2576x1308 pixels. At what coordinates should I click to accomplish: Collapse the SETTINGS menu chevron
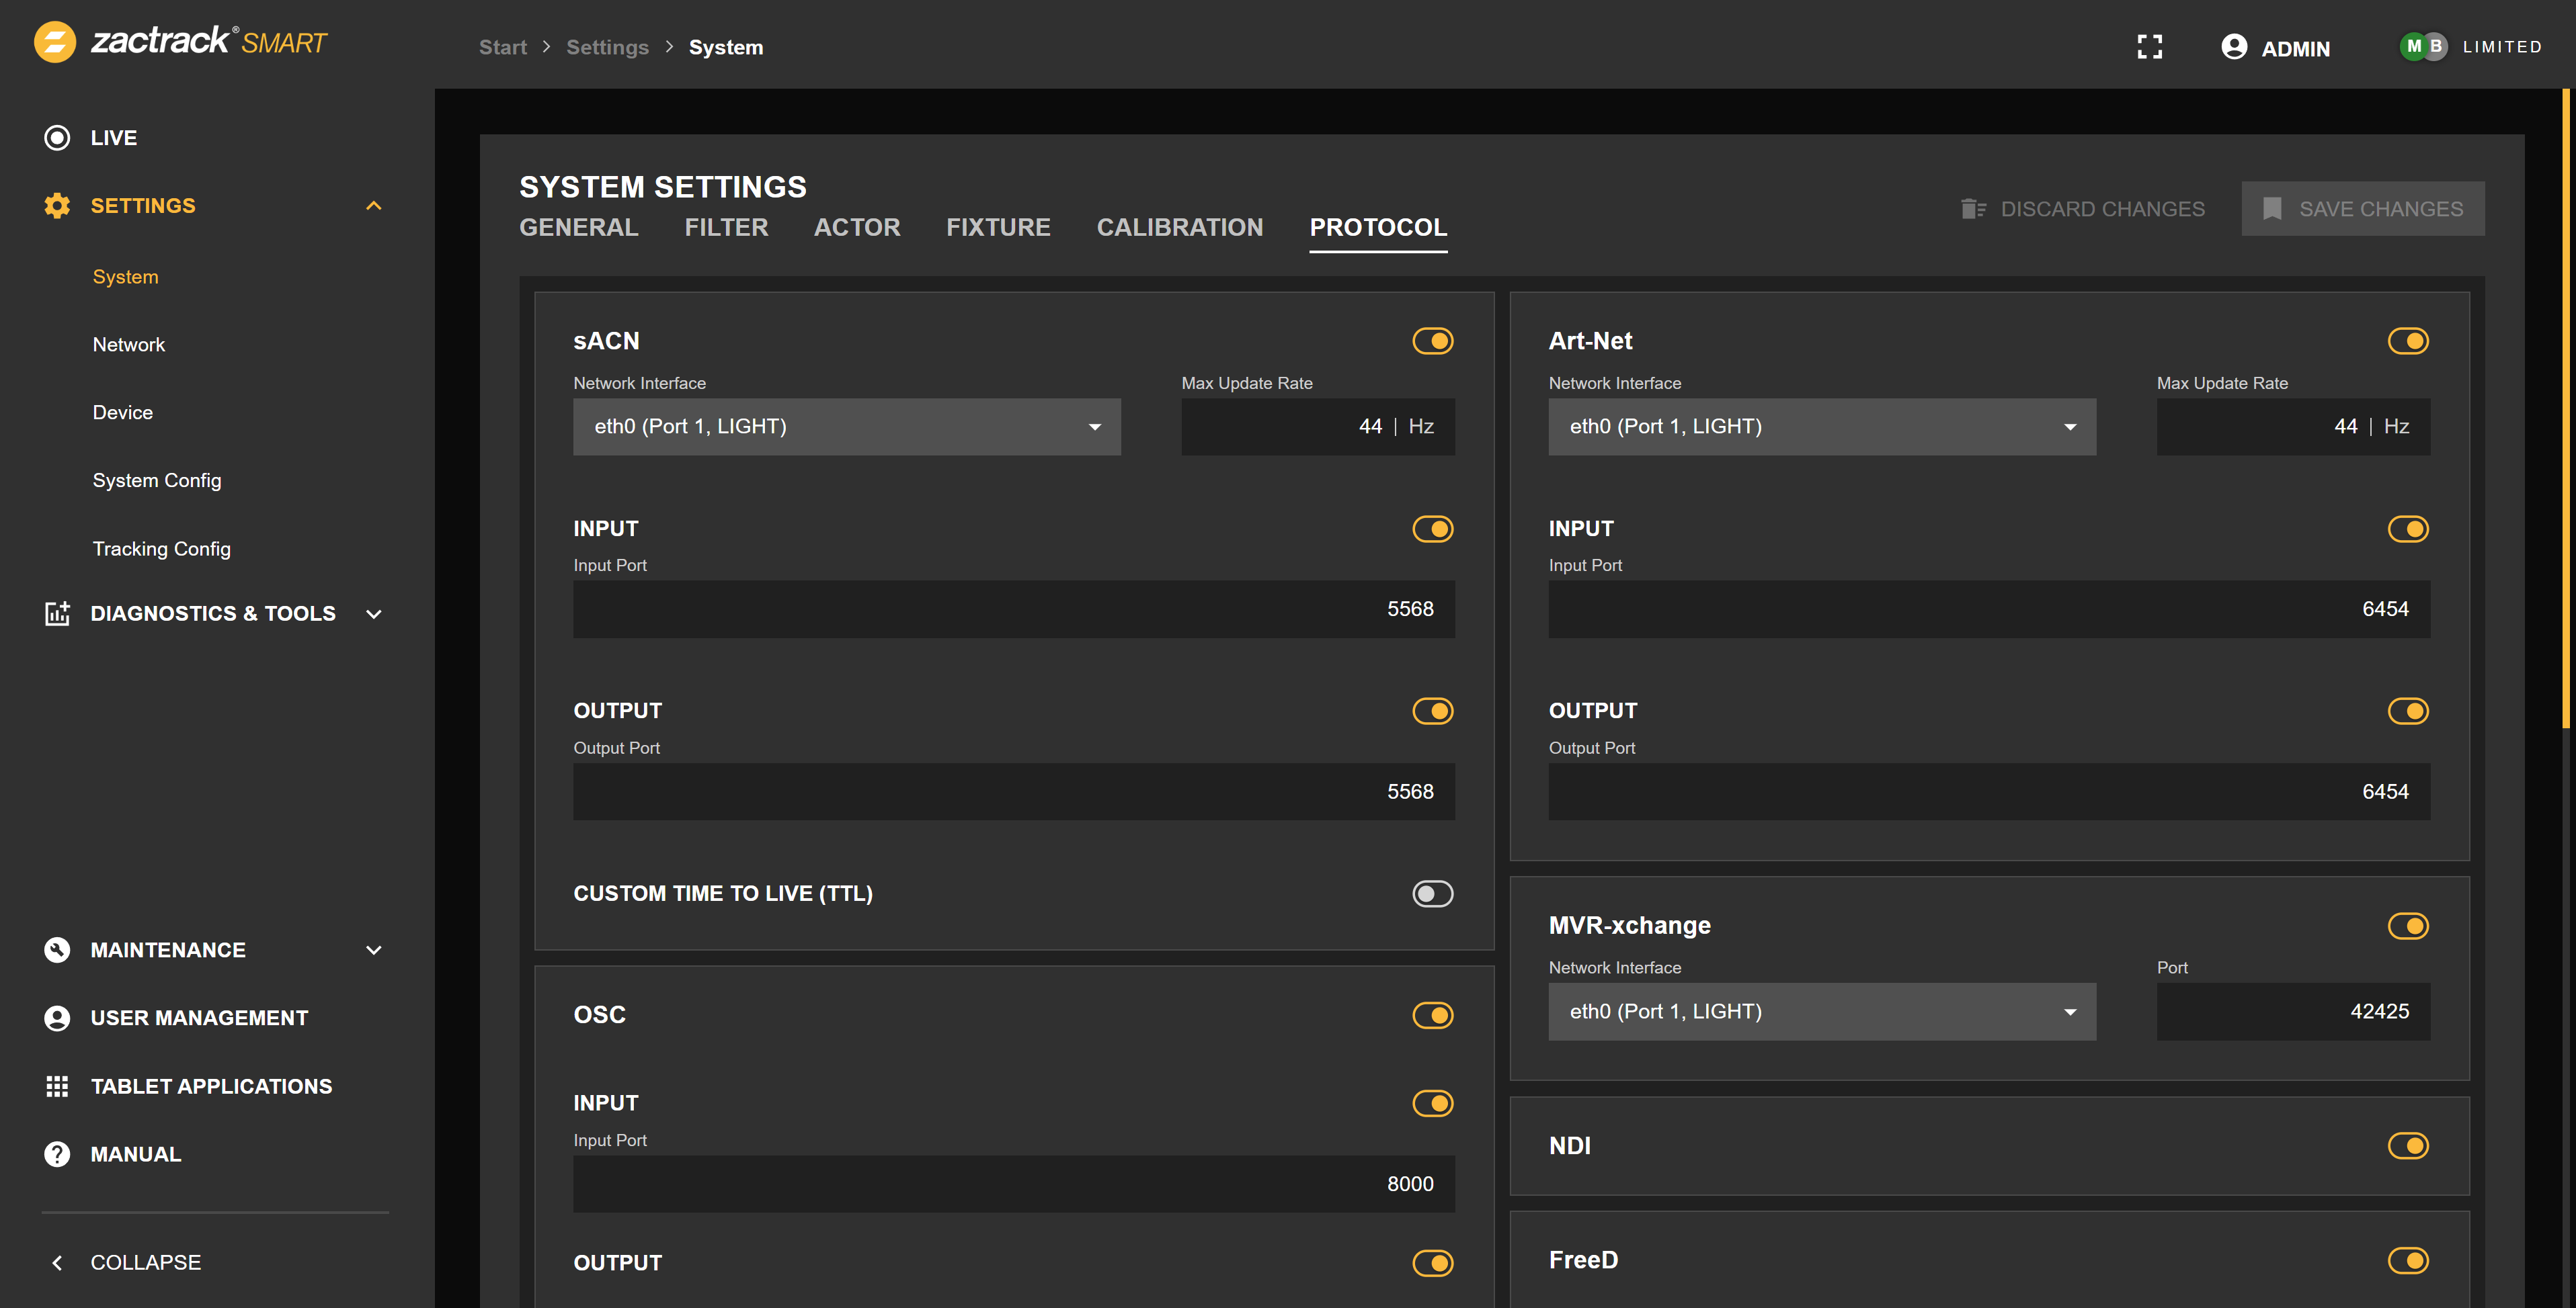(374, 206)
